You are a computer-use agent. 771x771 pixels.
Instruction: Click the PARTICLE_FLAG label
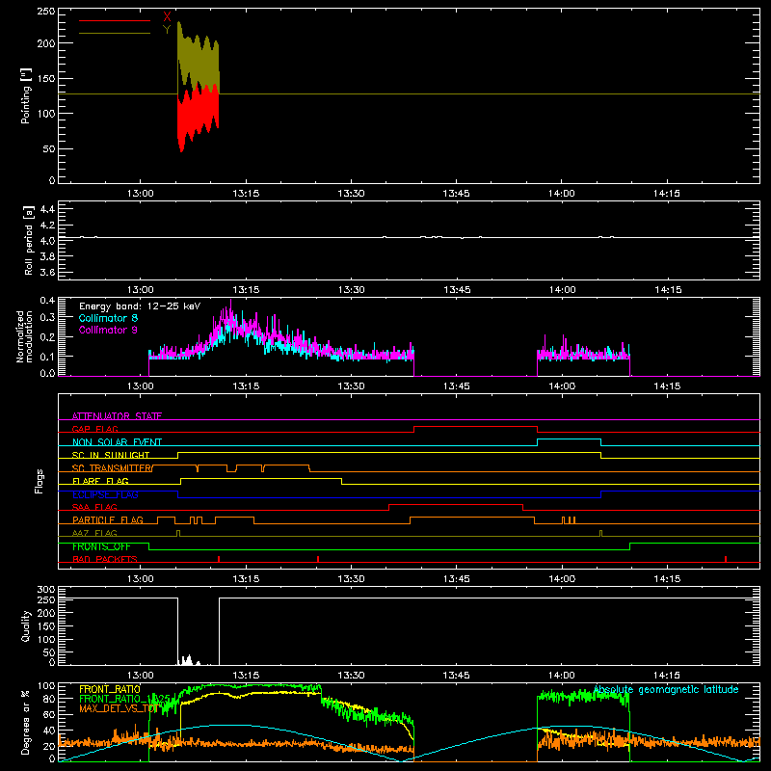(108, 519)
